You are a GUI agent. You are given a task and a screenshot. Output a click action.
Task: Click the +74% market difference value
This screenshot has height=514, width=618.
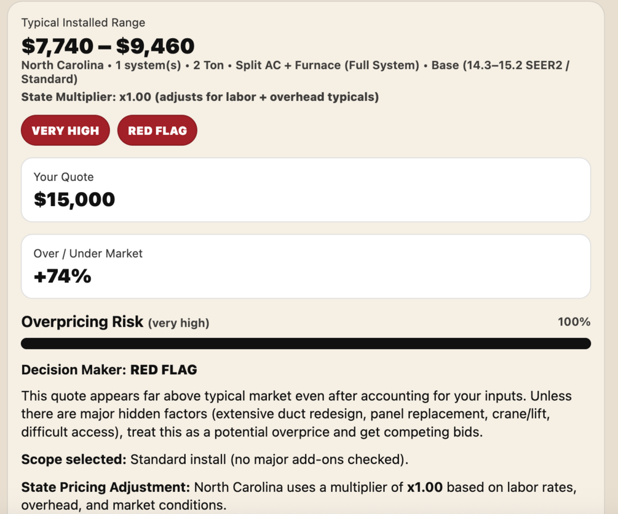coord(62,276)
